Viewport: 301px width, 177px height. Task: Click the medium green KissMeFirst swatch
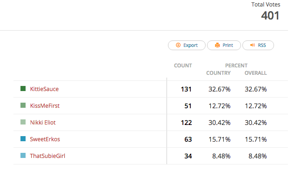click(x=23, y=105)
